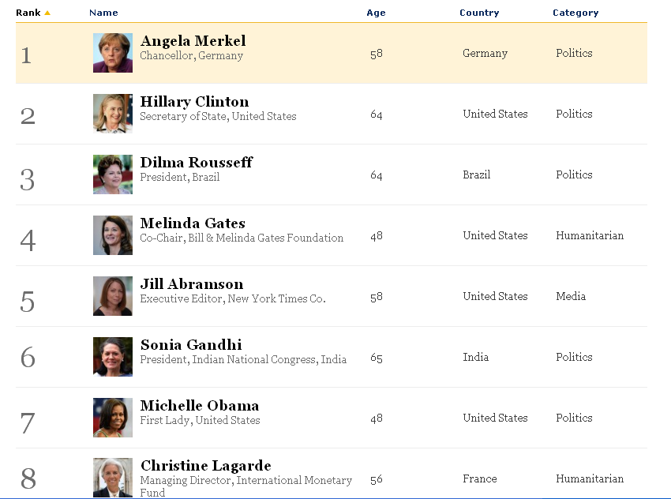
Task: Open Christine Lagarde's photo thumbnail
Action: point(113,478)
